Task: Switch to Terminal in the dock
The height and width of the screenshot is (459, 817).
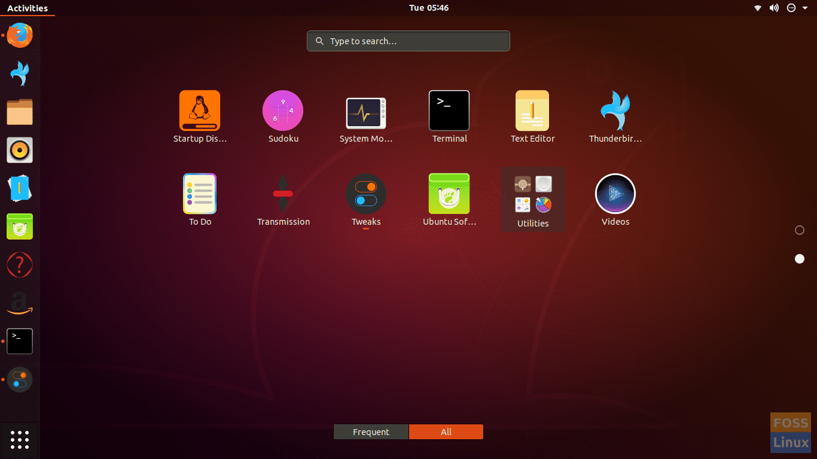Action: [x=20, y=341]
